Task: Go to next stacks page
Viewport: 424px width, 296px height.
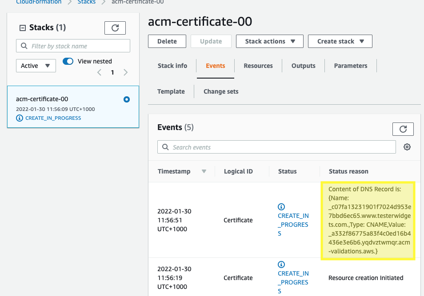Action: tap(126, 72)
